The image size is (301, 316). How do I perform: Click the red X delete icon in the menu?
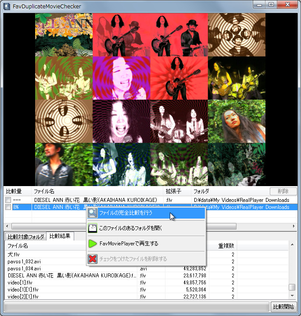93,259
